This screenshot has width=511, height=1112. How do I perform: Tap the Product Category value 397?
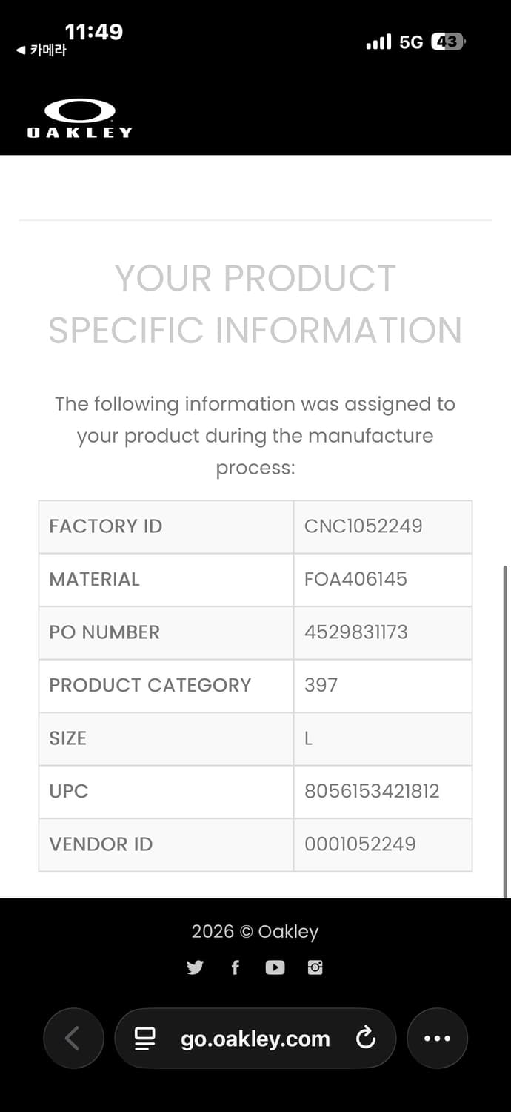click(321, 685)
